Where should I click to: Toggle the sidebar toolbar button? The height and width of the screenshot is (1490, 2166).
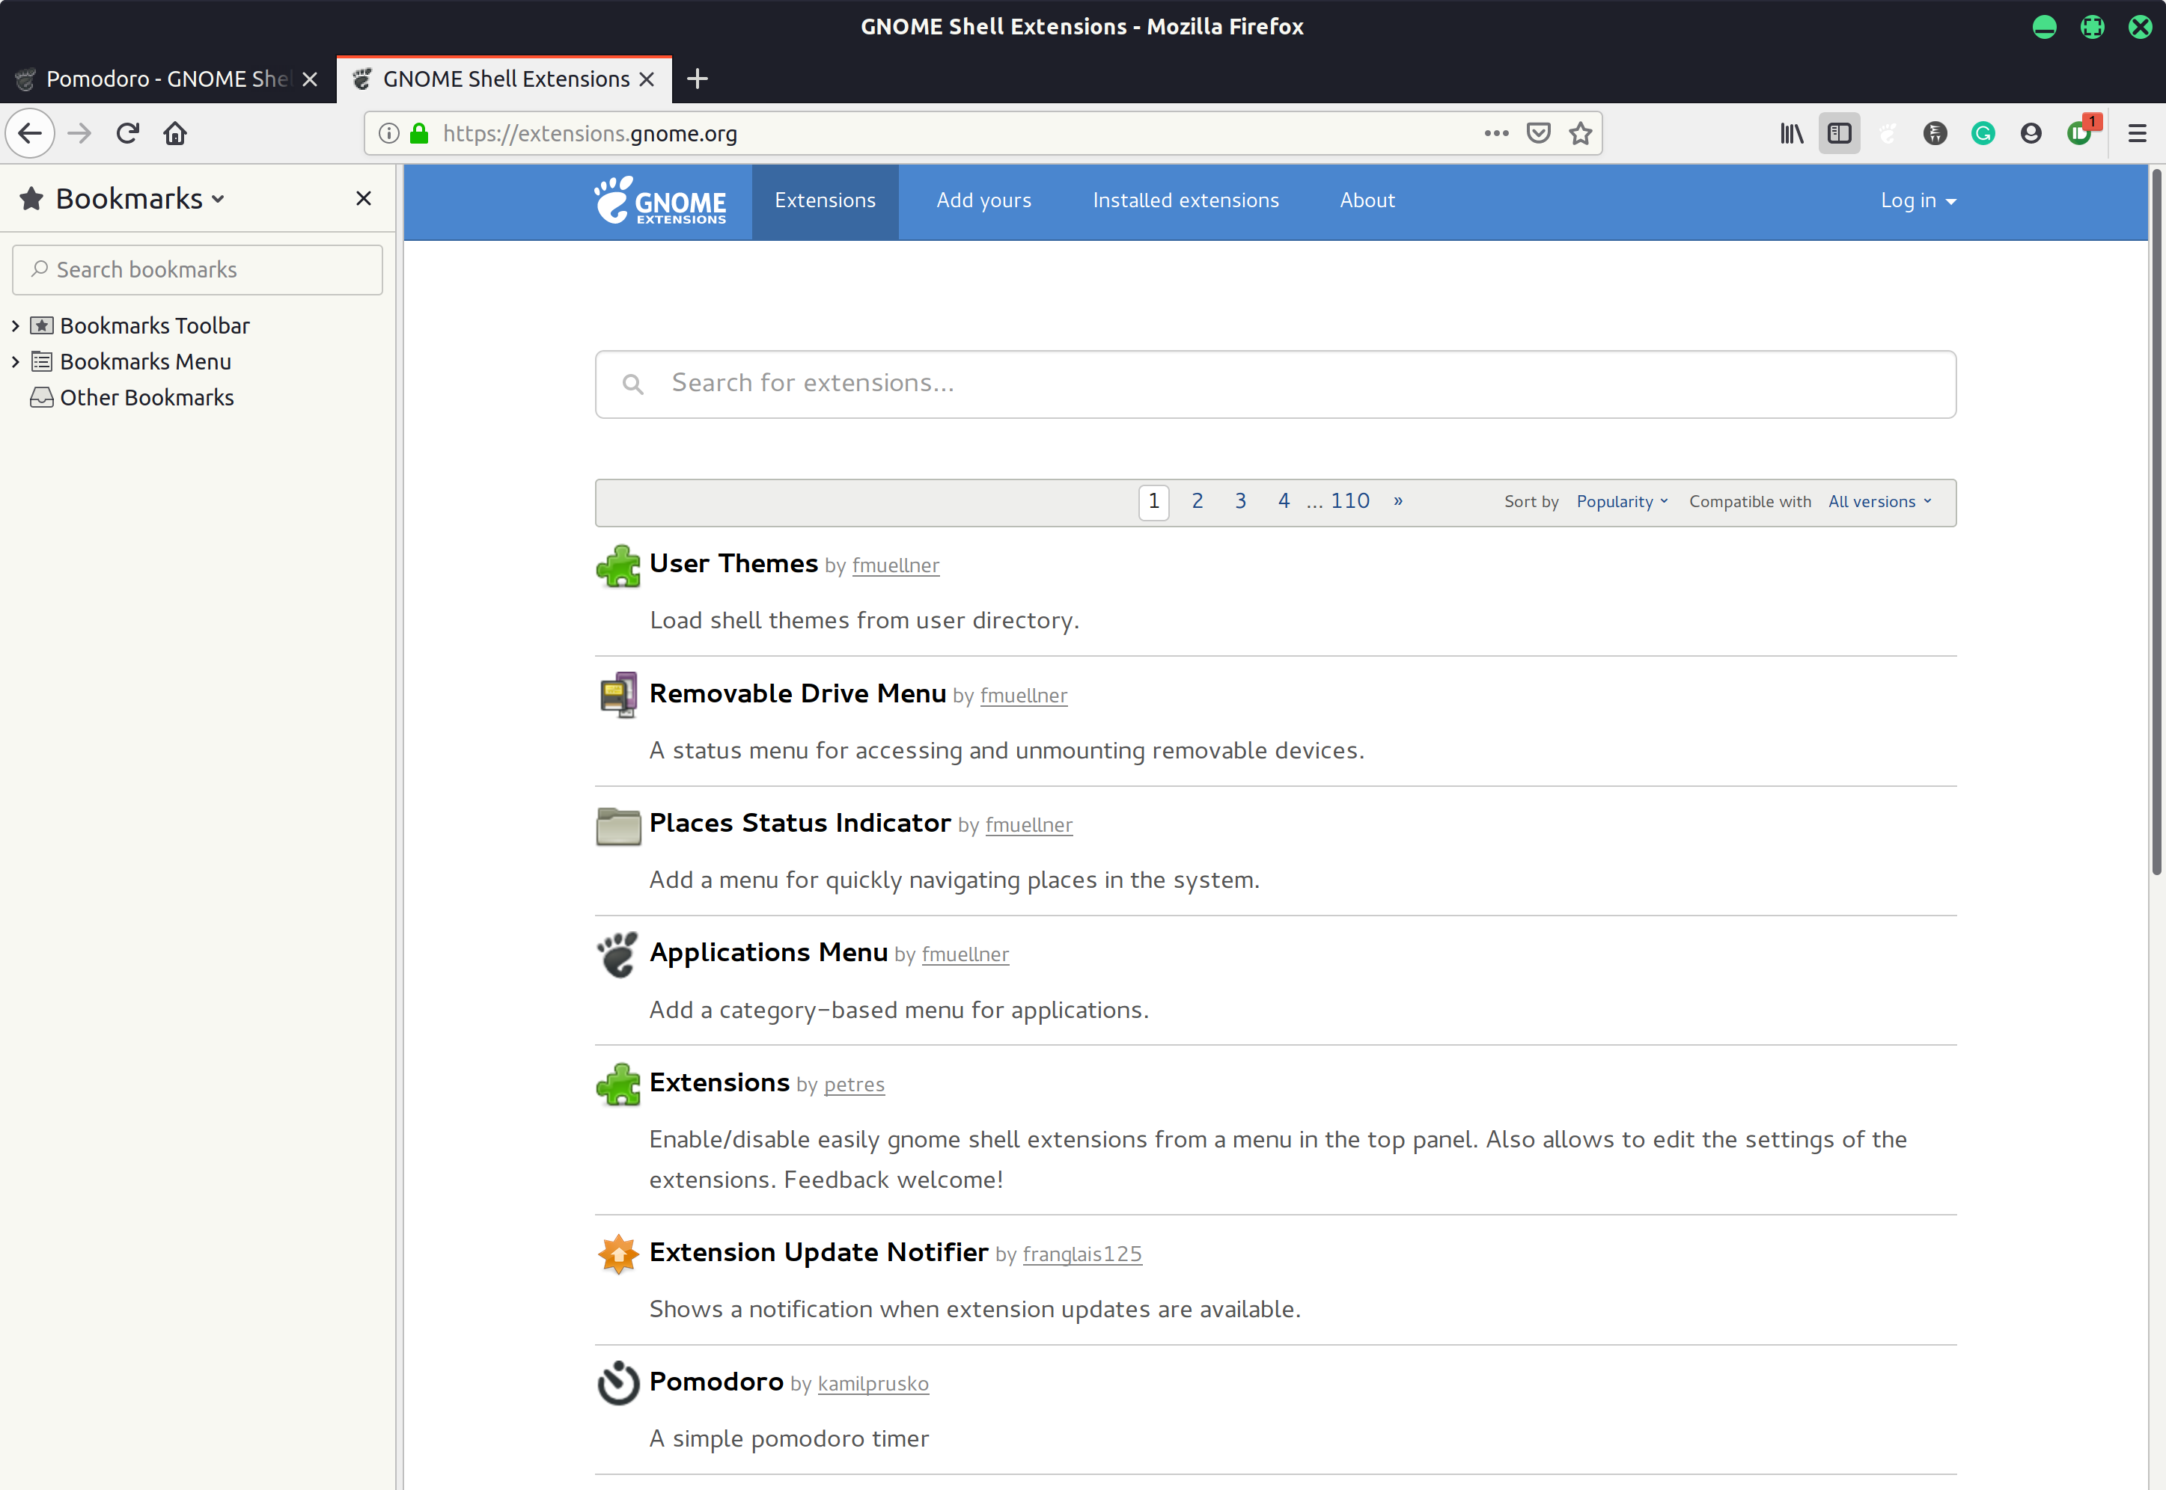(x=1839, y=133)
